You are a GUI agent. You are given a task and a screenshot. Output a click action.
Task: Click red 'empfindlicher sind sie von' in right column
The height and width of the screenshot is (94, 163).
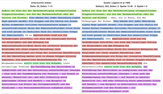tap(129, 39)
